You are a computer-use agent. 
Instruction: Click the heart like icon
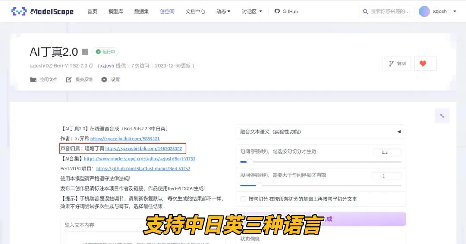423,63
